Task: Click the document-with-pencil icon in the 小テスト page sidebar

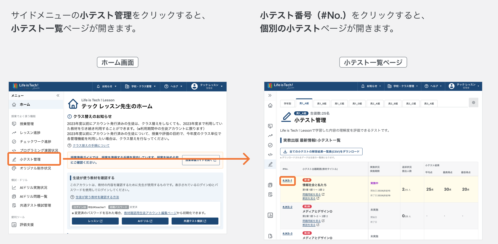Action: point(270,195)
